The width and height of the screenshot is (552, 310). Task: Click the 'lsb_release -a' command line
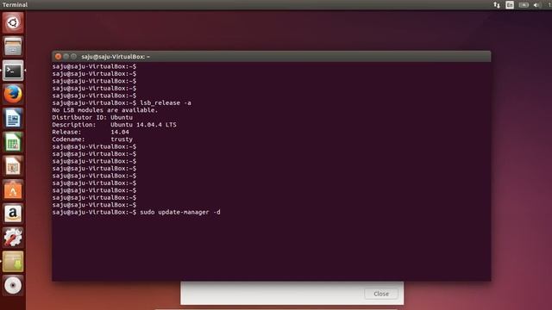122,103
